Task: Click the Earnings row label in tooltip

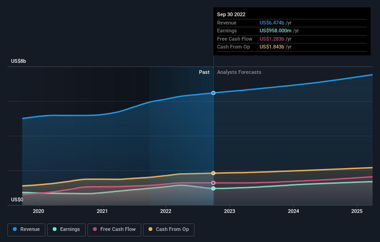Action: point(227,30)
